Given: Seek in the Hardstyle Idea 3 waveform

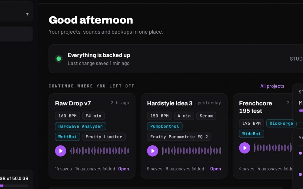Looking at the screenshot, I should [x=191, y=151].
